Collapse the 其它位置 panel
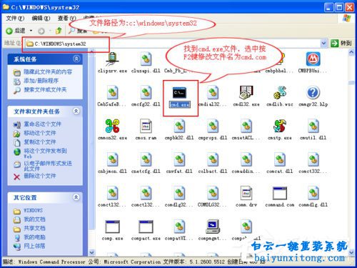This screenshot has height=268, width=357. coord(76,197)
